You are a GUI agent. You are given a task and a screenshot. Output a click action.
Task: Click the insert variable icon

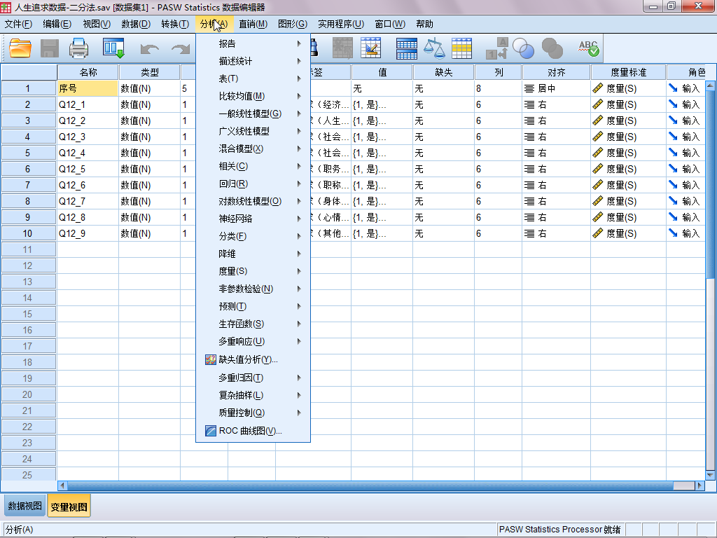point(371,48)
